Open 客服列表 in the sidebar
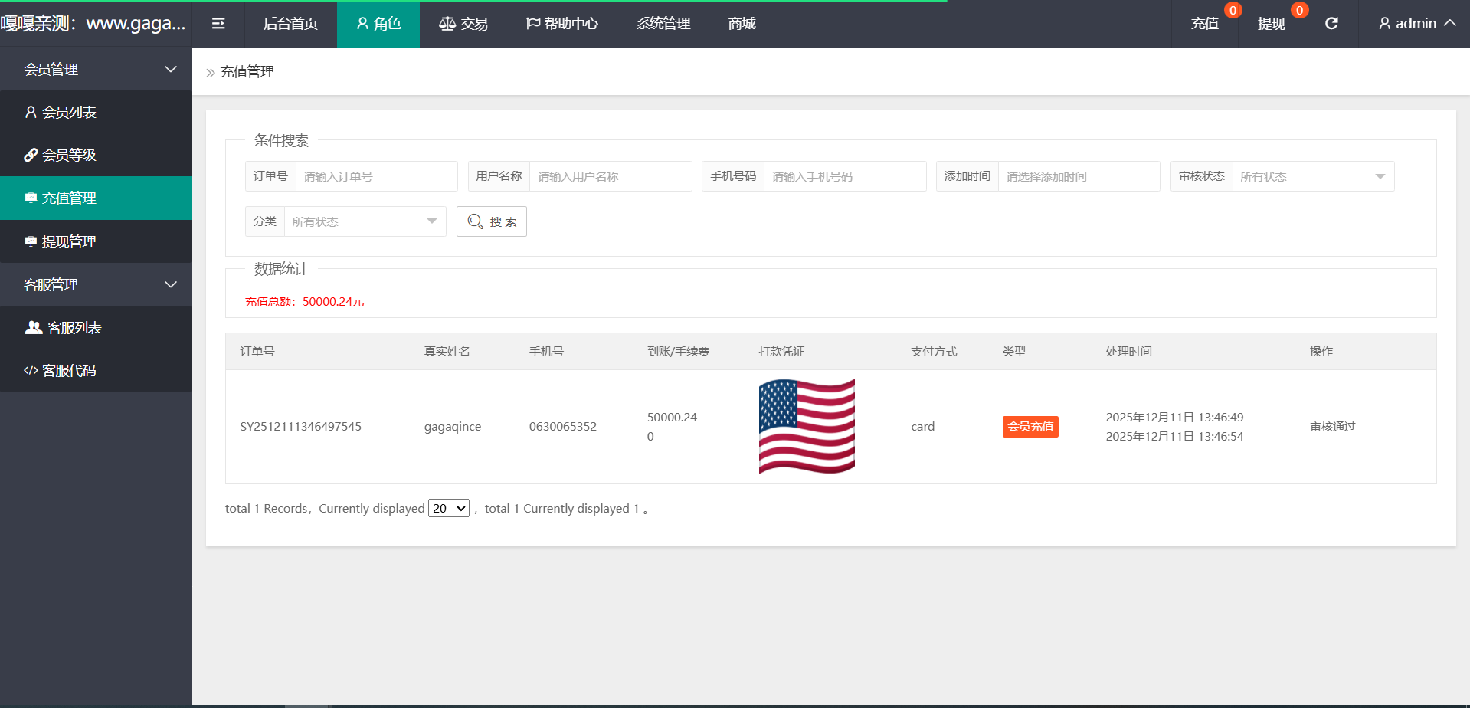The image size is (1470, 708). [74, 328]
